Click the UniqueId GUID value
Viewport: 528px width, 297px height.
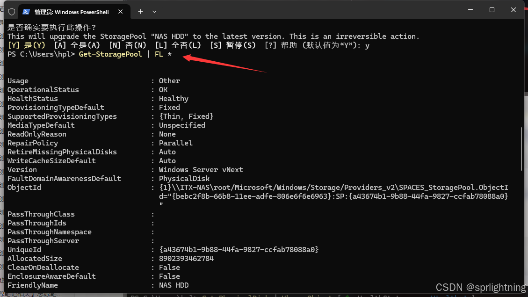tap(239, 249)
